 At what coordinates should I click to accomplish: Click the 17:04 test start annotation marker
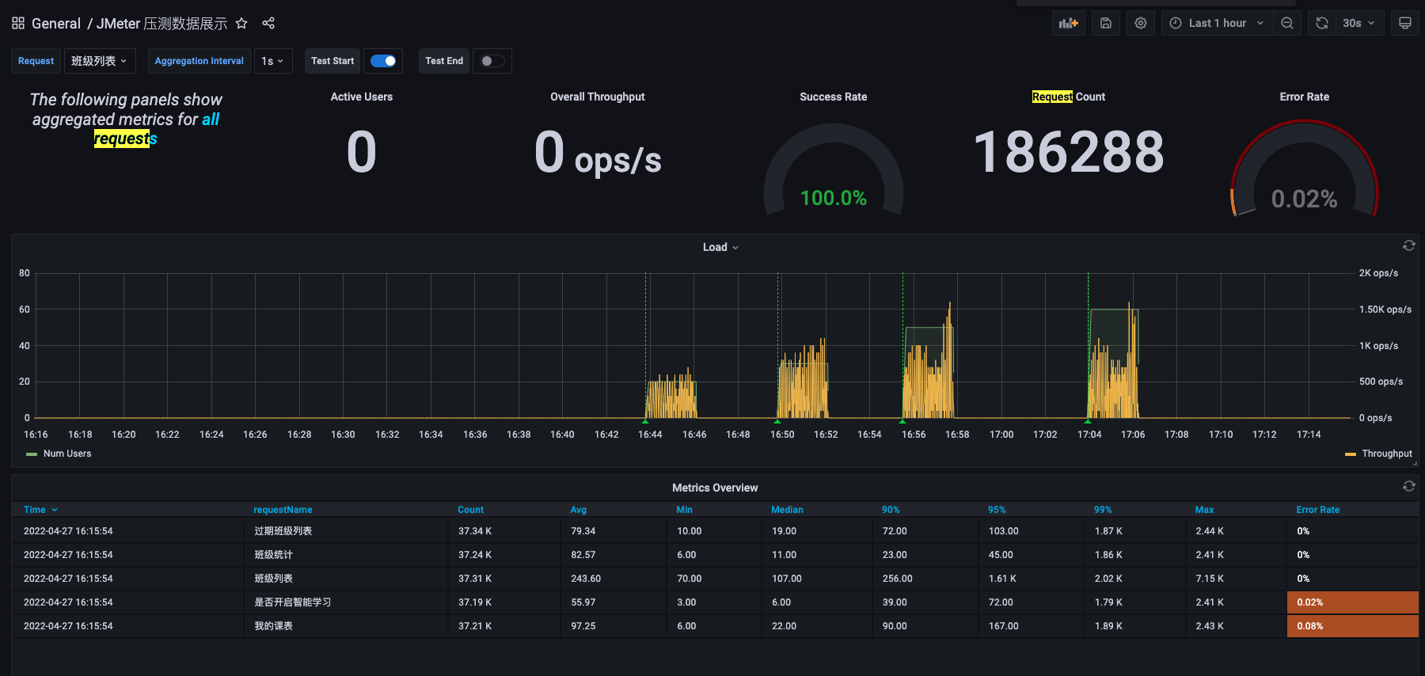(x=1088, y=420)
